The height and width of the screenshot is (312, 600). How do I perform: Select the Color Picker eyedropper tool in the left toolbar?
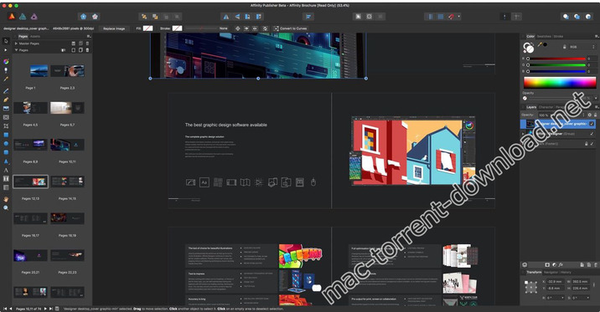coord(6,79)
